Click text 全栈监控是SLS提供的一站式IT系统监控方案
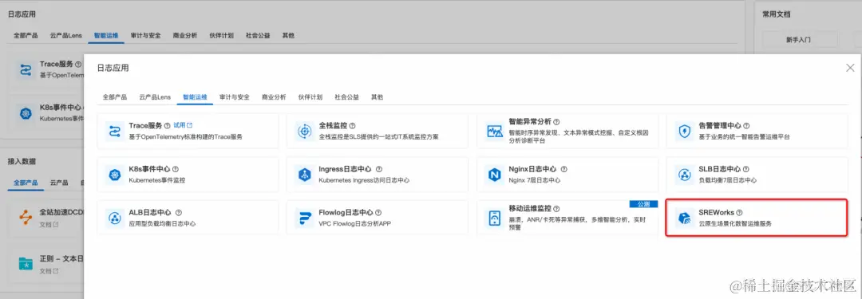The image size is (862, 299). pos(378,137)
